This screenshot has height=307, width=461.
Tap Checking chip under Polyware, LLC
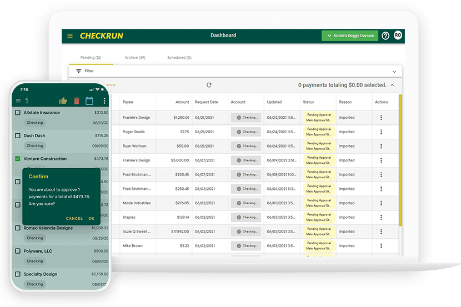(34, 261)
